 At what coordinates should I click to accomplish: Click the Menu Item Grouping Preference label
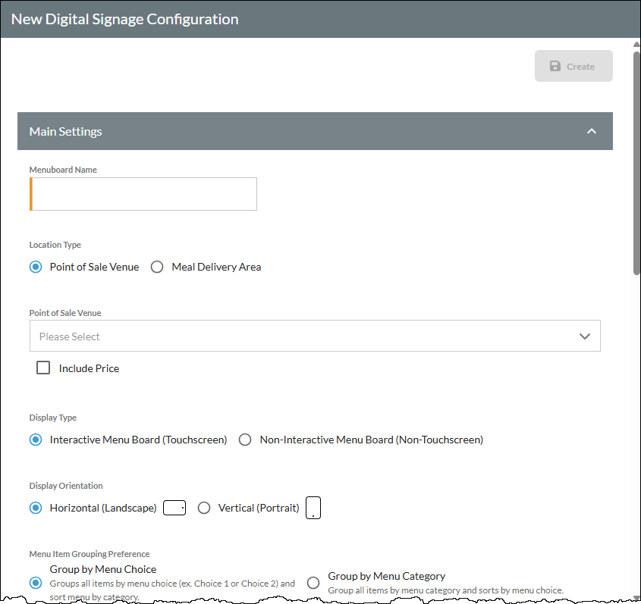[x=90, y=554]
